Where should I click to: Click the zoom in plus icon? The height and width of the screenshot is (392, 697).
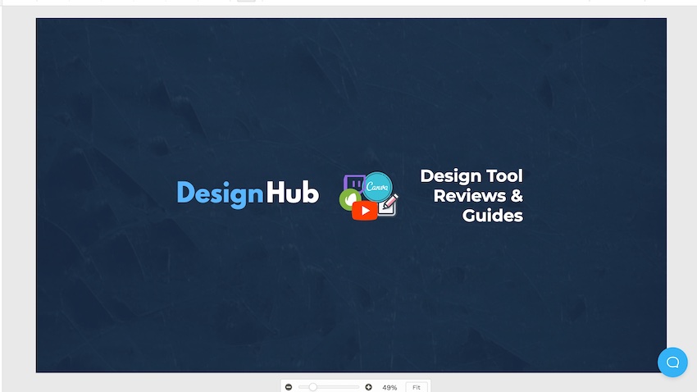click(x=368, y=387)
